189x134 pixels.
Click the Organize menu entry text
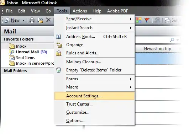pos(75,45)
